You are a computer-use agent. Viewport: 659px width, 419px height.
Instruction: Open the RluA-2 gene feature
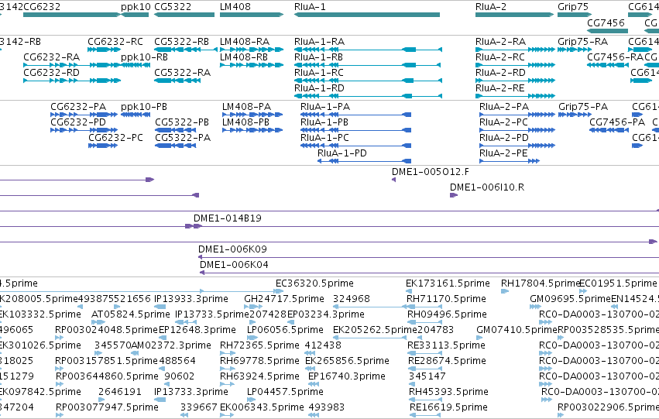click(x=515, y=15)
